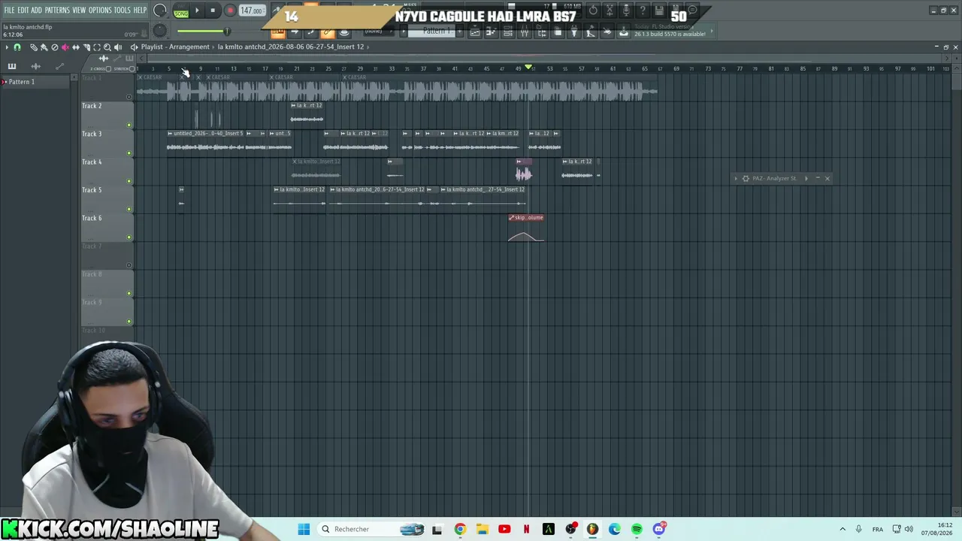962x541 pixels.
Task: Click the green playhead marker on the timeline
Action: [x=529, y=68]
